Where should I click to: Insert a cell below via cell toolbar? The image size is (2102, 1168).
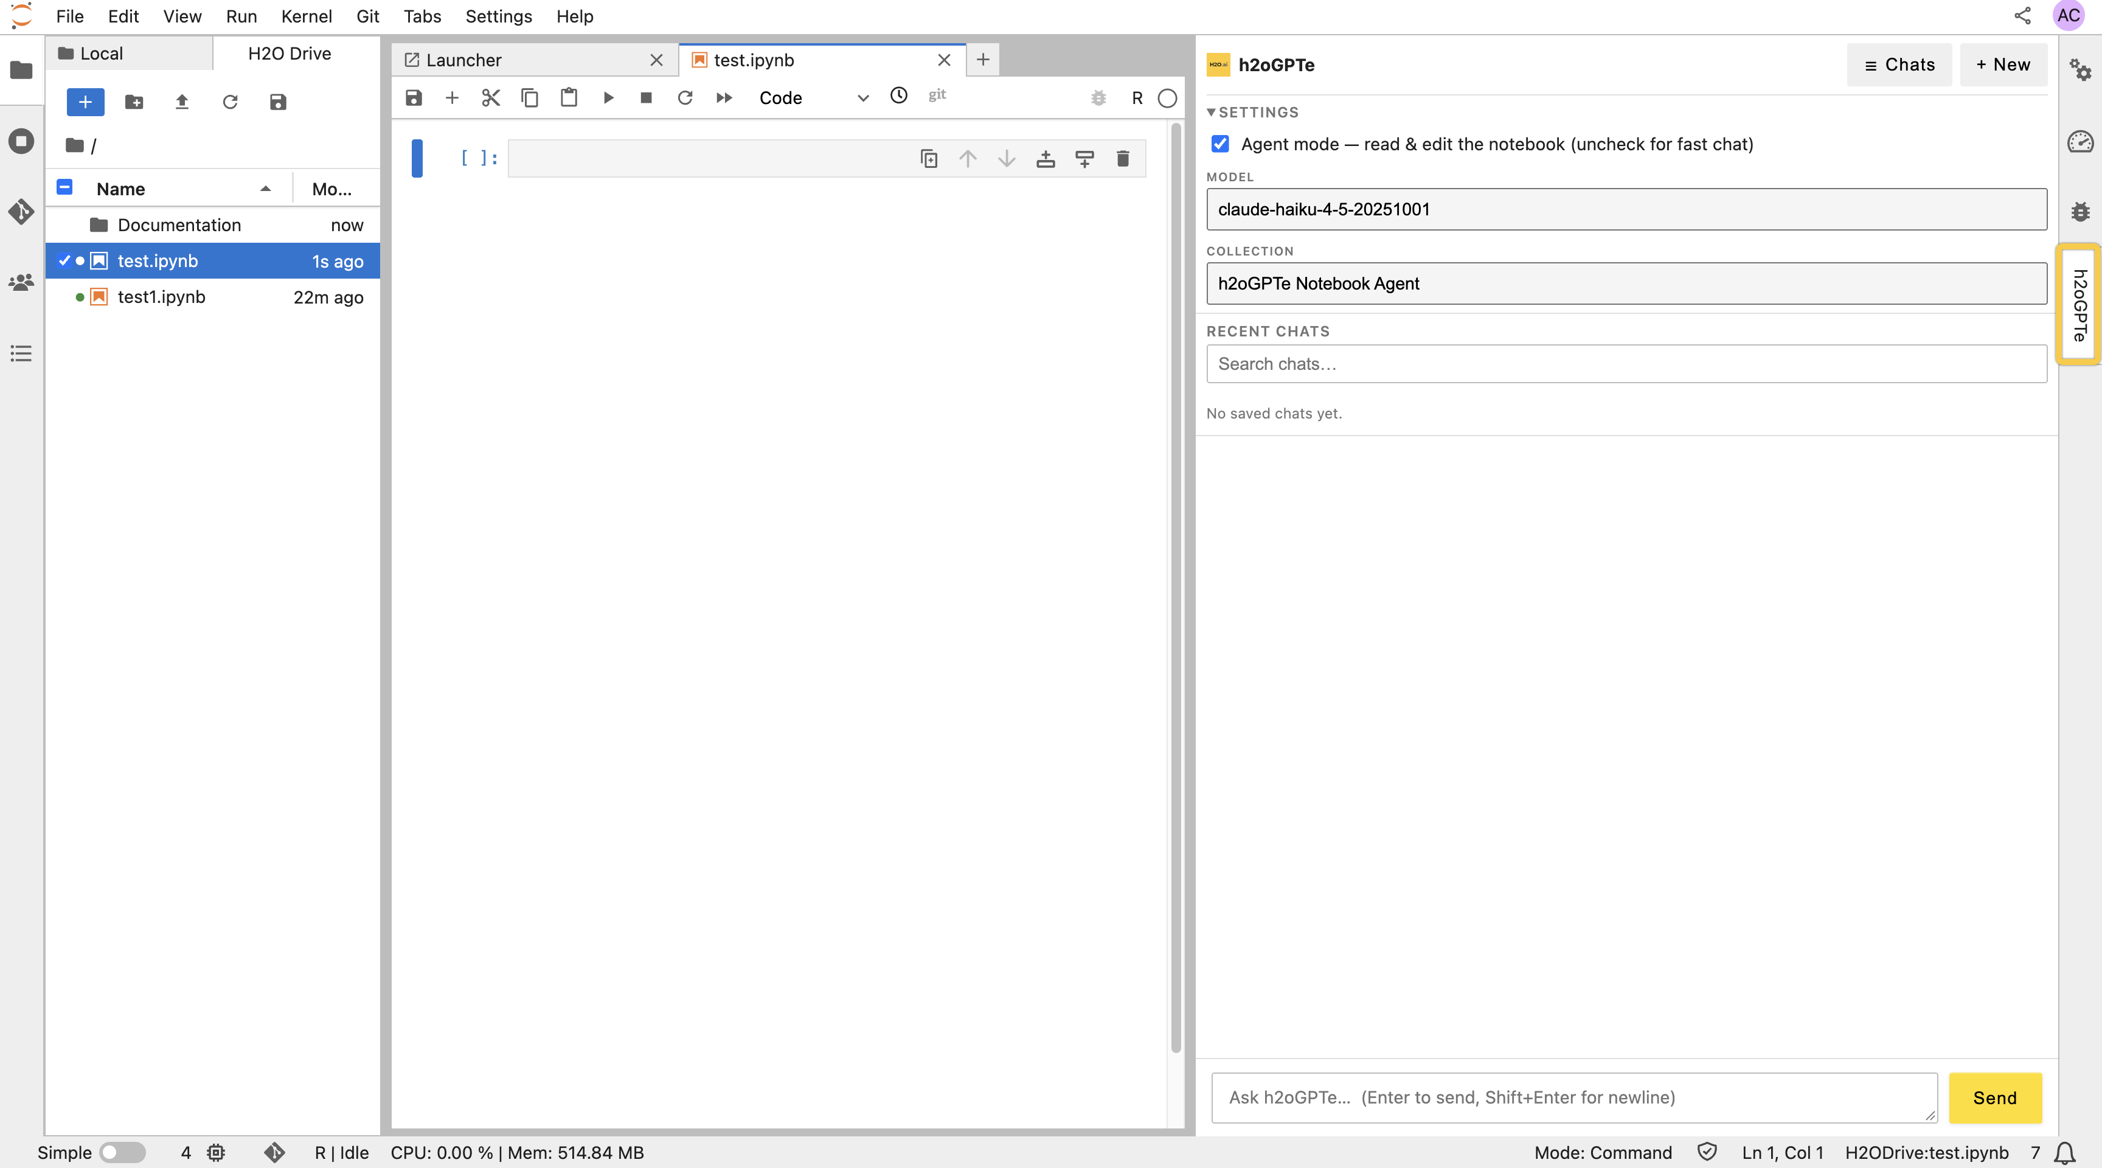point(1084,158)
